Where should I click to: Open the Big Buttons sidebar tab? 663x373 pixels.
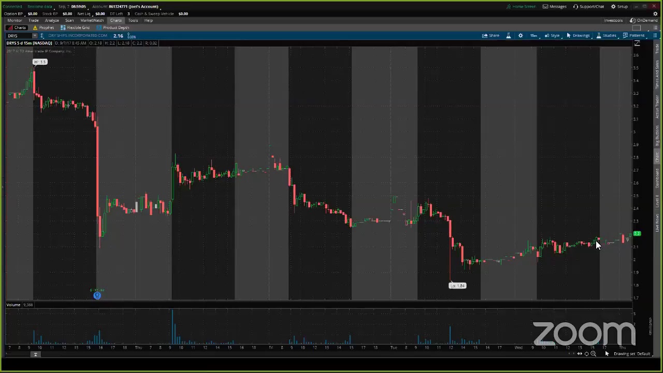(x=657, y=136)
